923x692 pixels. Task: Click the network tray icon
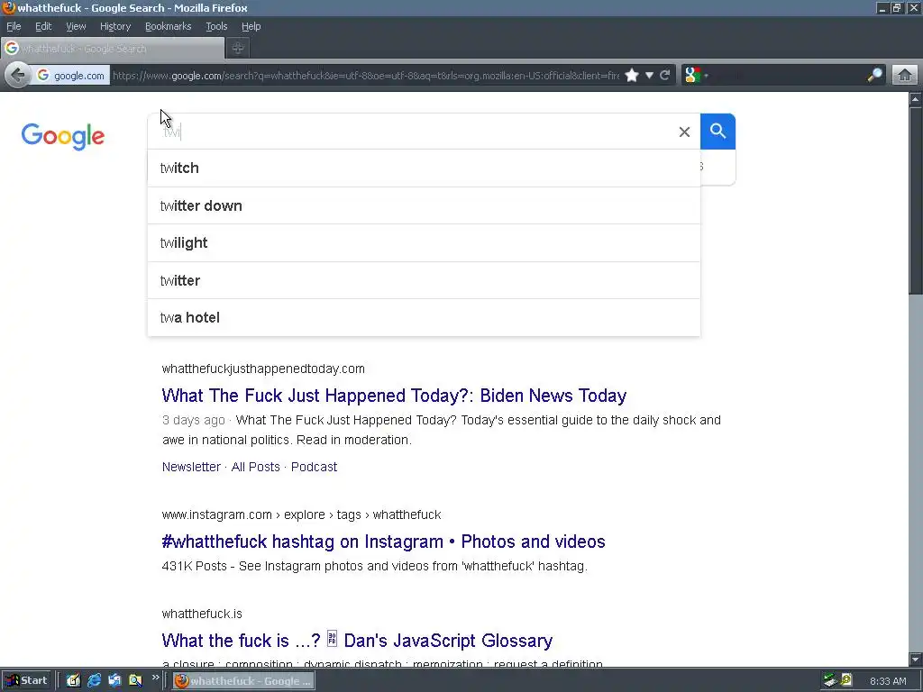pyautogui.click(x=830, y=681)
